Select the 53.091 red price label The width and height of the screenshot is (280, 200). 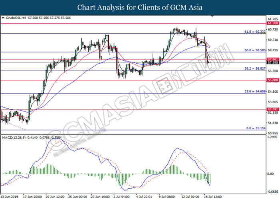[x=273, y=109]
